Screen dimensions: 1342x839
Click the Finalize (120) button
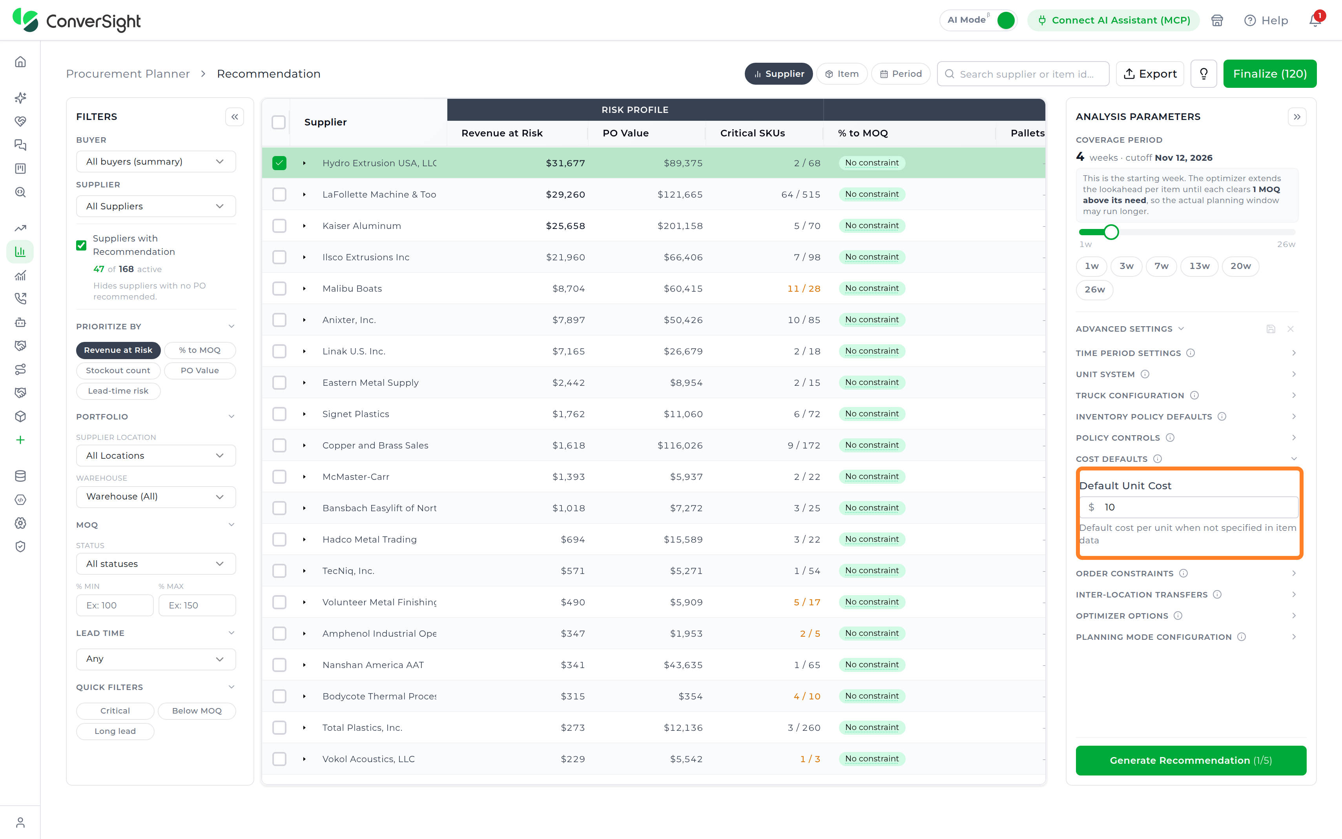click(1270, 74)
